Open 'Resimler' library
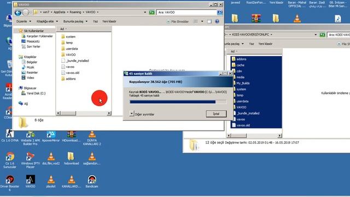 point(30,73)
